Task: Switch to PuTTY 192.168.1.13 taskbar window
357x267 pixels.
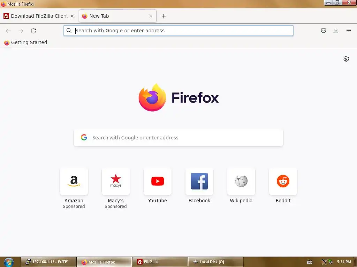Action: click(48, 262)
